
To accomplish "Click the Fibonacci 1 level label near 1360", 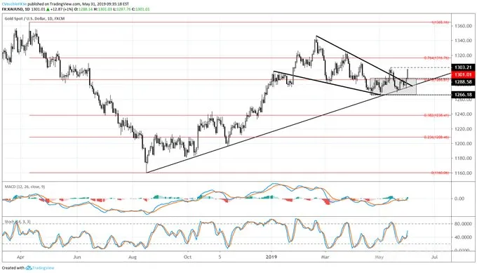I will [441, 22].
